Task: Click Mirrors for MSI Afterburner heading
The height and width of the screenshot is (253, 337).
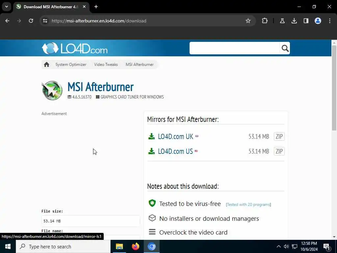Action: [183, 119]
